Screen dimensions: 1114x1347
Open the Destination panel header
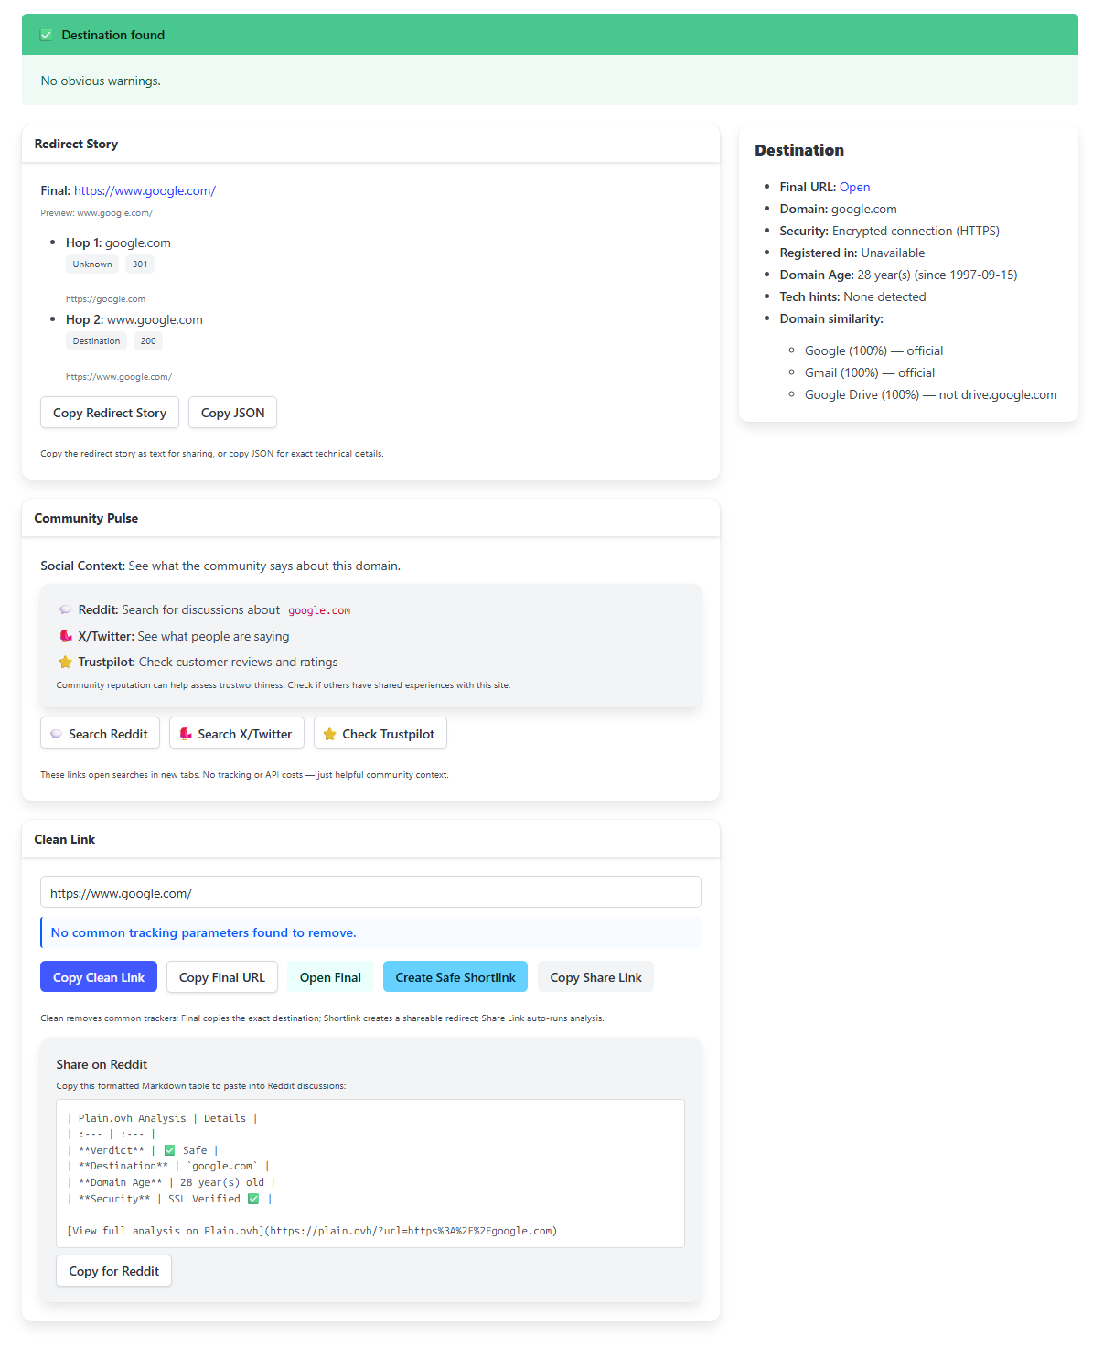pyautogui.click(x=799, y=150)
